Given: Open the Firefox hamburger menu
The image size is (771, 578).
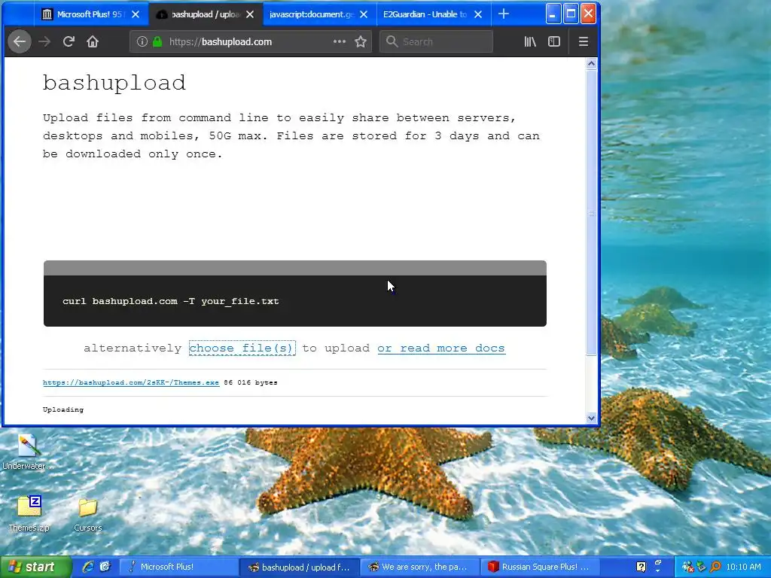Looking at the screenshot, I should tap(584, 42).
